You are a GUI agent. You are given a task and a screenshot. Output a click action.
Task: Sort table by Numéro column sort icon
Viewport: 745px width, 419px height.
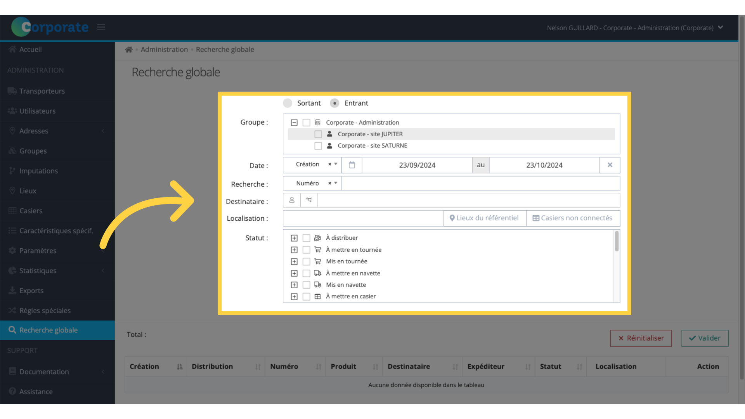[319, 367]
